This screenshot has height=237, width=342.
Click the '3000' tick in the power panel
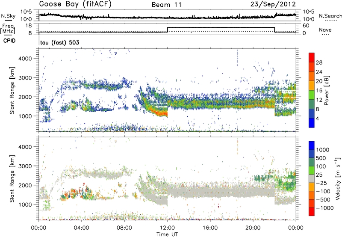[25, 78]
